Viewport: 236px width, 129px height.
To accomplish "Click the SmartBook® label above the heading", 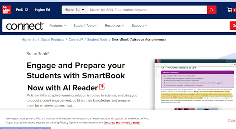I will click(x=38, y=54).
